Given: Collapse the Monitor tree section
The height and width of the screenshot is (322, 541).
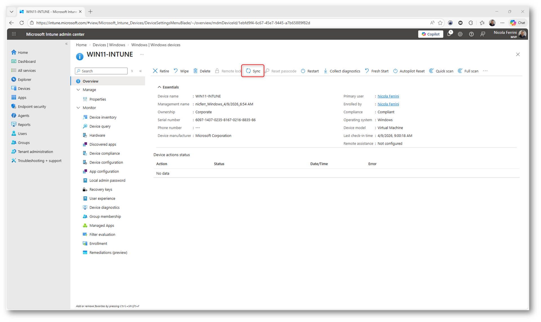Looking at the screenshot, I should [78, 108].
